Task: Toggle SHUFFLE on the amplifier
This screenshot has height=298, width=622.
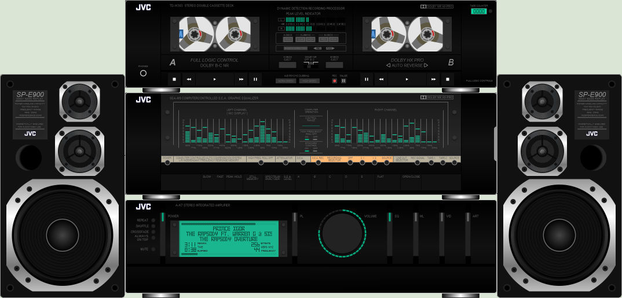Action: 153,226
